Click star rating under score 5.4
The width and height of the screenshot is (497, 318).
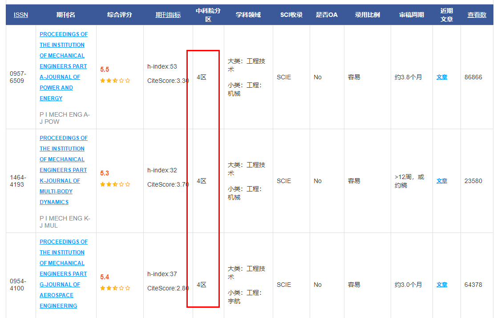pyautogui.click(x=115, y=288)
